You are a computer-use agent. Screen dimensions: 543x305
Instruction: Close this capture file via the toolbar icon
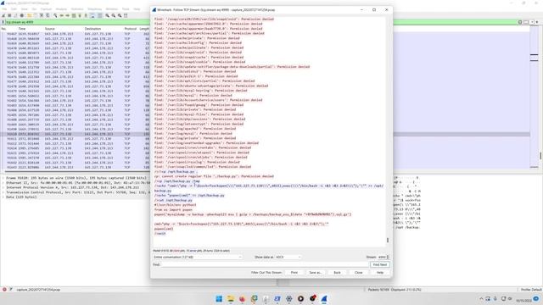(42, 15)
